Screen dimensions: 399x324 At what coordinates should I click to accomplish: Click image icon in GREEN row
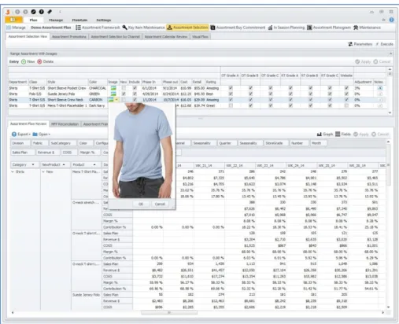coord(113,94)
